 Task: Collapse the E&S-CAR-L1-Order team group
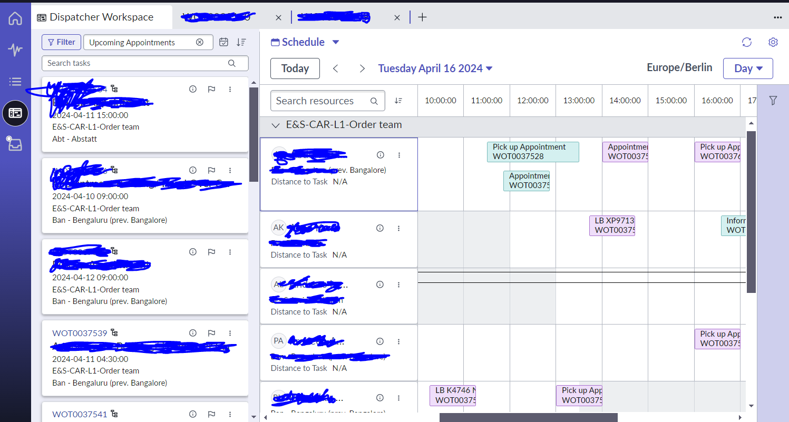276,125
